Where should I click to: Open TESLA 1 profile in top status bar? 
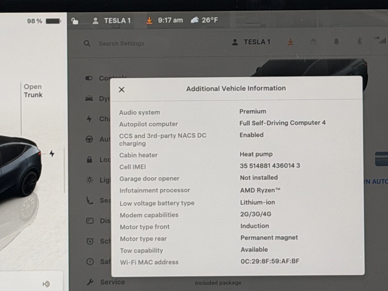[x=112, y=20]
